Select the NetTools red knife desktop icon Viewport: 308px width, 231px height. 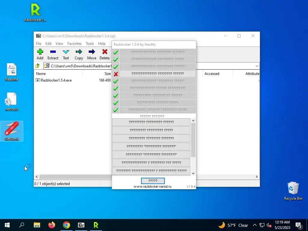pos(12,131)
